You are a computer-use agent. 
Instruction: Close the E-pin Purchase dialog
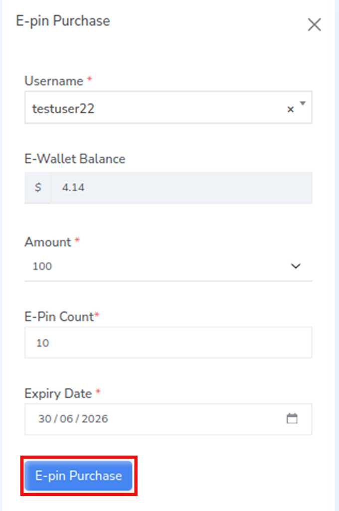click(x=314, y=25)
